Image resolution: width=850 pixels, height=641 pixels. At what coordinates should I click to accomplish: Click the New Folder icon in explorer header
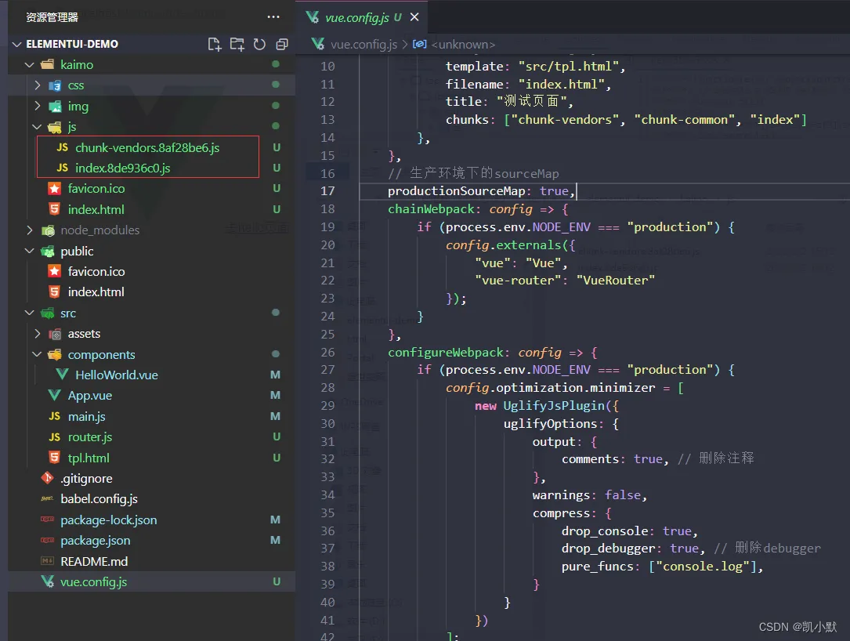tap(237, 45)
